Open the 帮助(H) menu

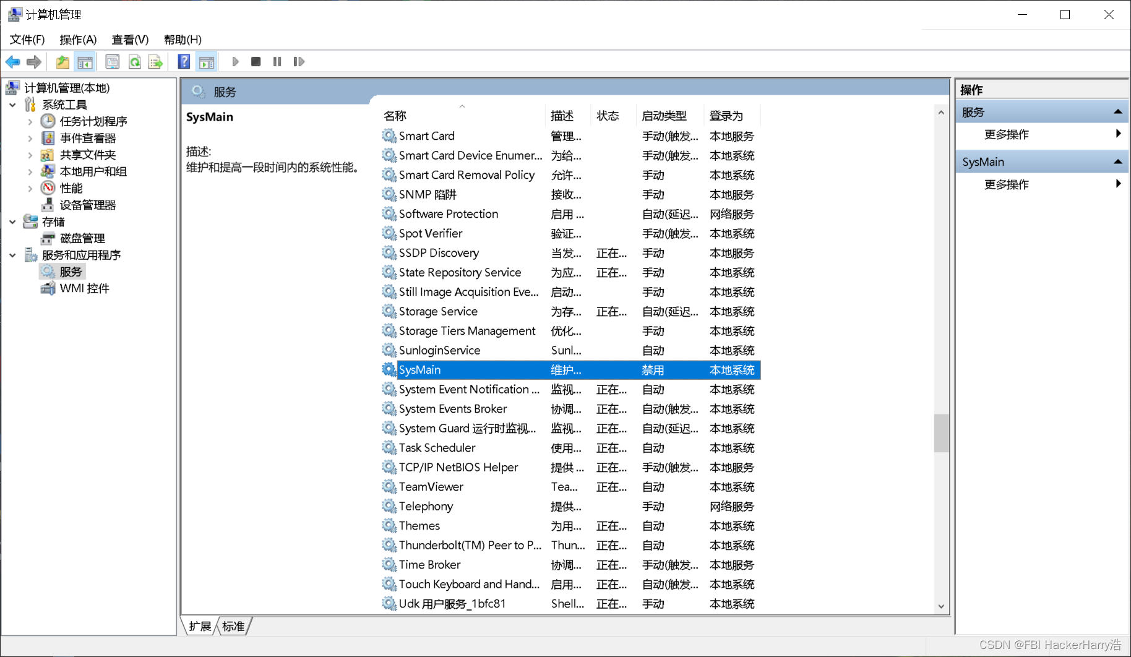(x=183, y=40)
